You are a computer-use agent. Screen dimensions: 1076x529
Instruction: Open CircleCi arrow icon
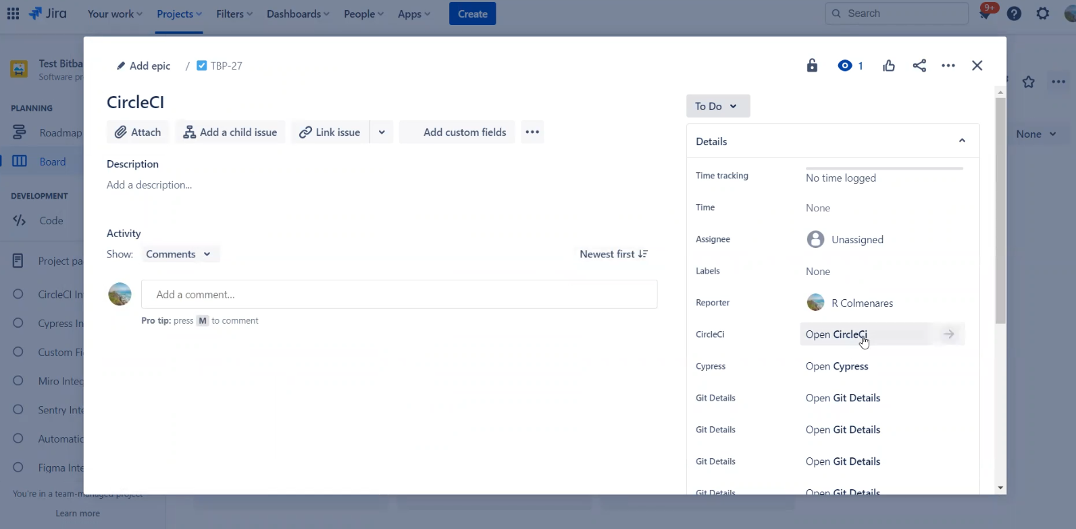tap(949, 334)
